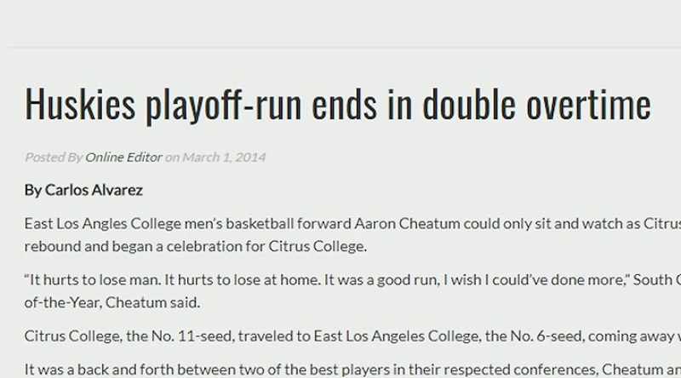
Task: Click the line starting "rebound and began a celebration"
Action: (x=196, y=246)
